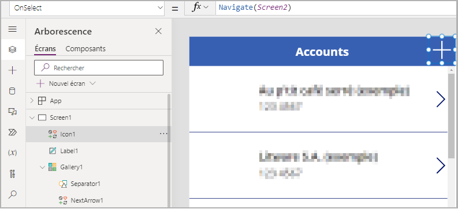This screenshot has width=458, height=209.
Task: Toggle the hamburger menu in left rail
Action: (12, 29)
